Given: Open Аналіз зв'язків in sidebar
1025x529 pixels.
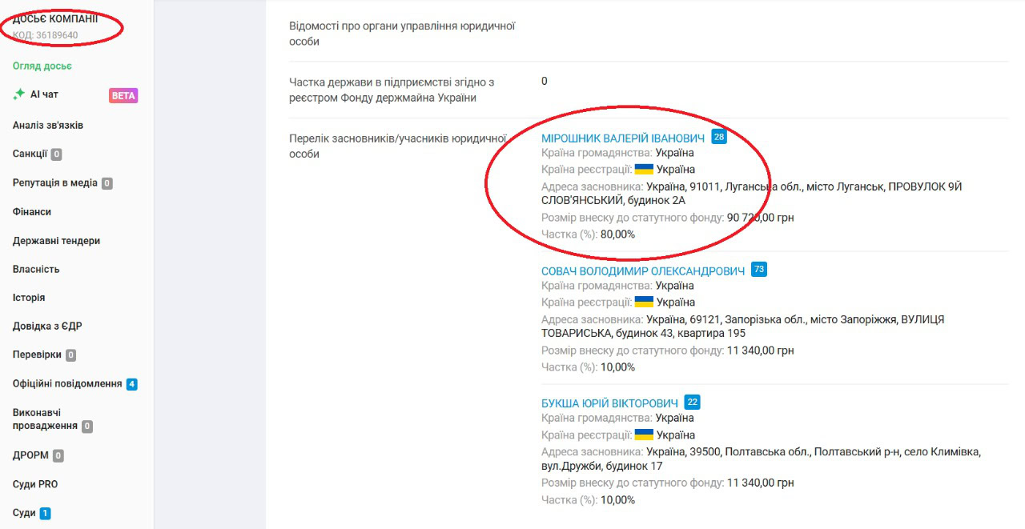Looking at the screenshot, I should [x=48, y=125].
